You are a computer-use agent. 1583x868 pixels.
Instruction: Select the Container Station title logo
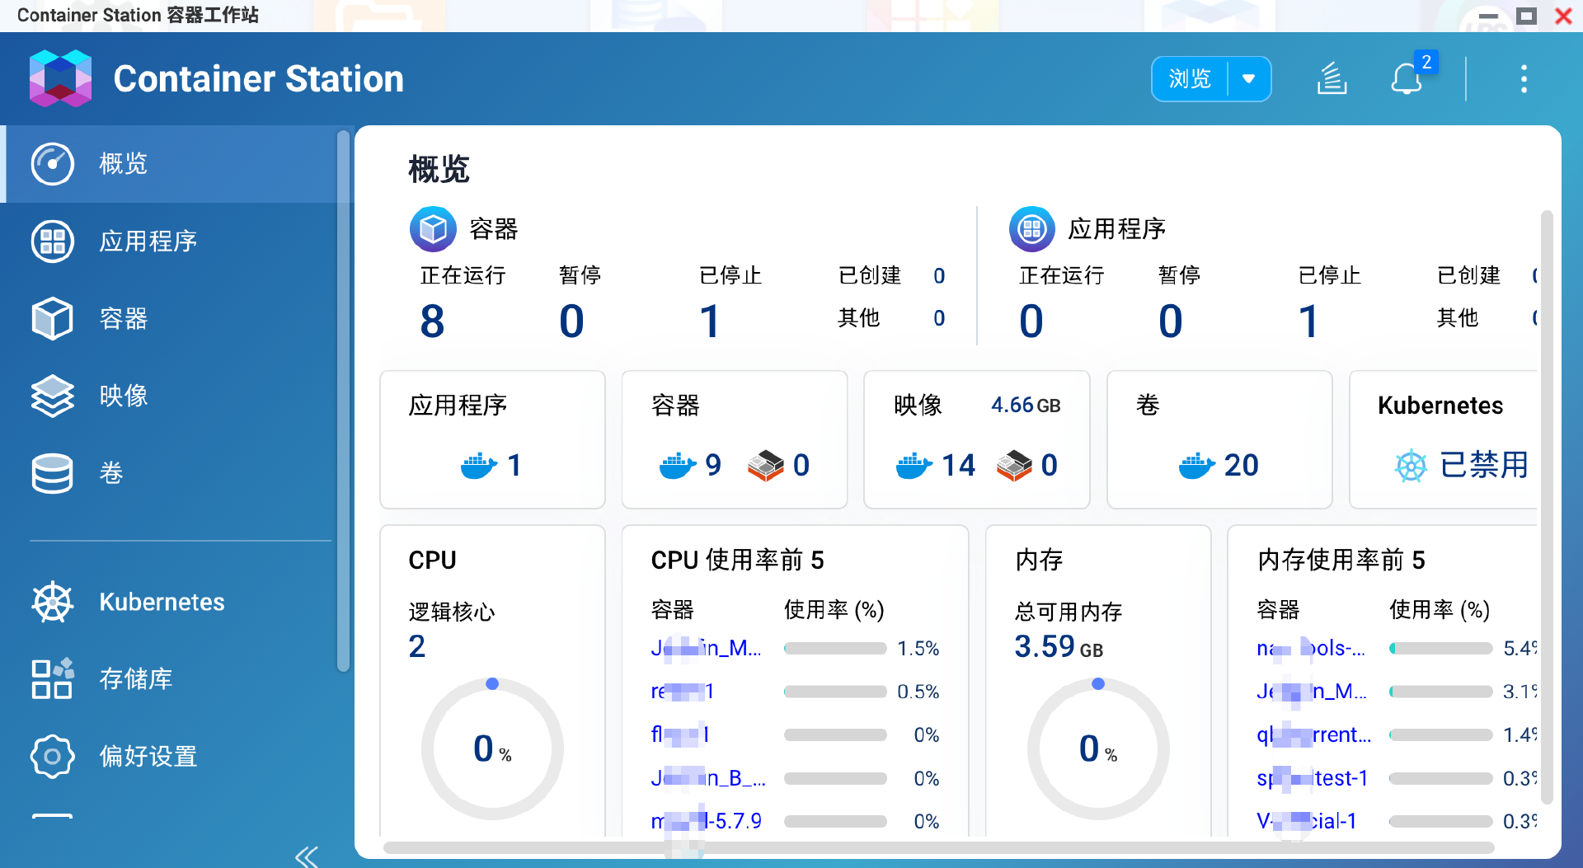pos(257,78)
